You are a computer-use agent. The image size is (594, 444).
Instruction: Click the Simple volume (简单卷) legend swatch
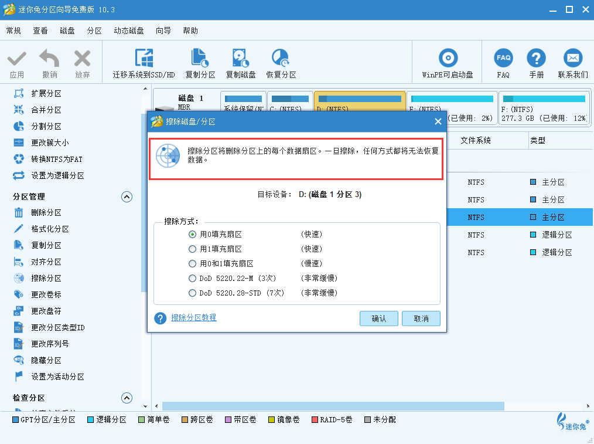point(141,420)
